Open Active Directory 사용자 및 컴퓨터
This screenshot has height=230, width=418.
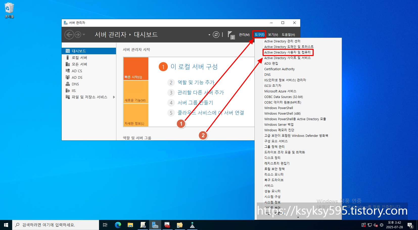pos(287,52)
